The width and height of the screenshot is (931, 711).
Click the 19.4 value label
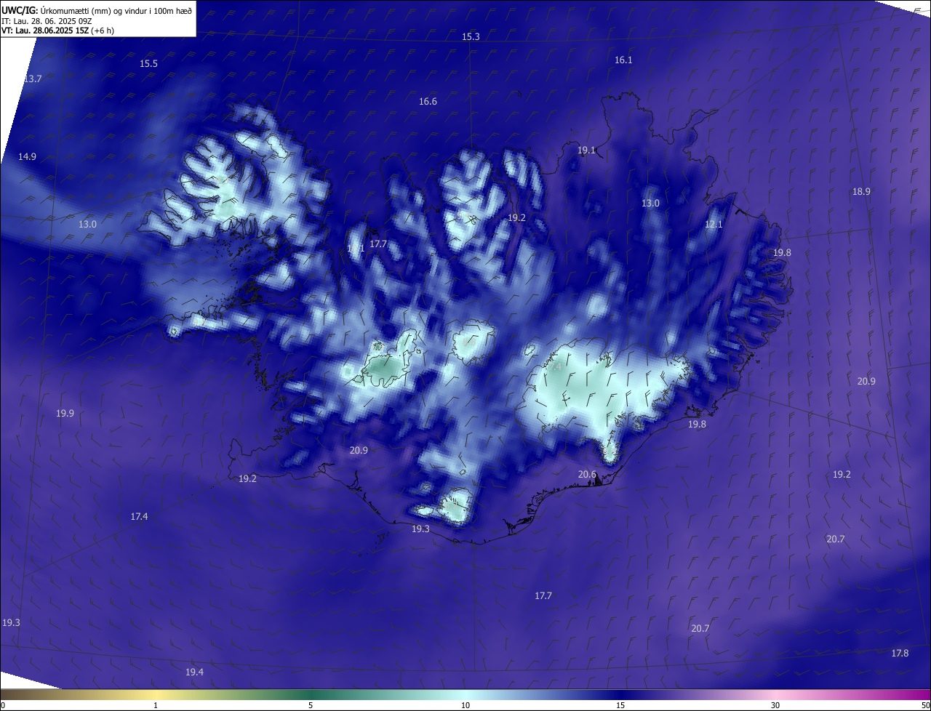(194, 672)
